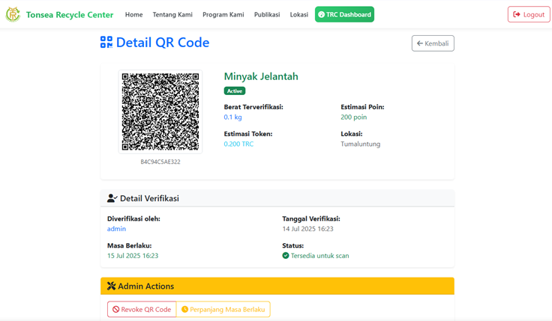The width and height of the screenshot is (552, 321).
Task: Click the Tonsea Recycle Center logo icon
Action: pyautogui.click(x=13, y=14)
